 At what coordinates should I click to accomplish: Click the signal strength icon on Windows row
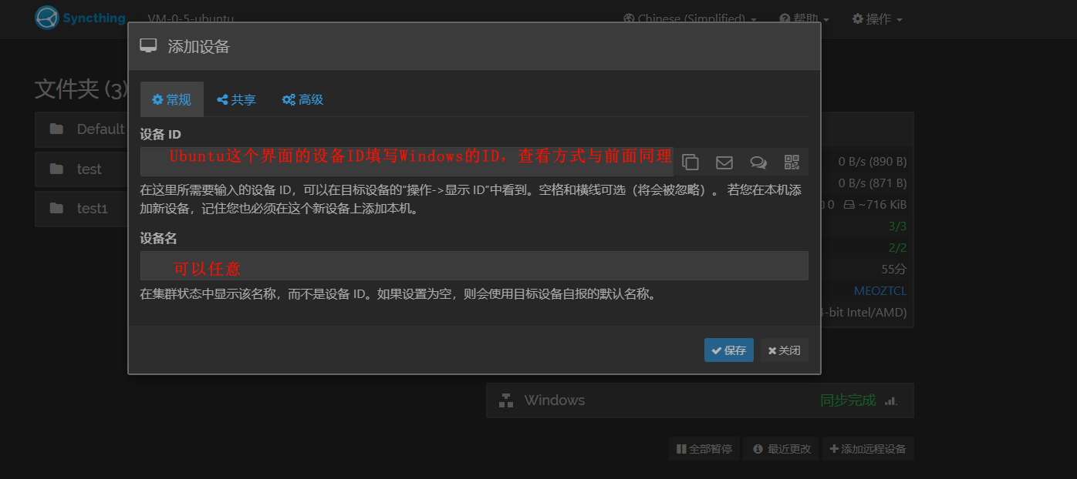[x=891, y=400]
